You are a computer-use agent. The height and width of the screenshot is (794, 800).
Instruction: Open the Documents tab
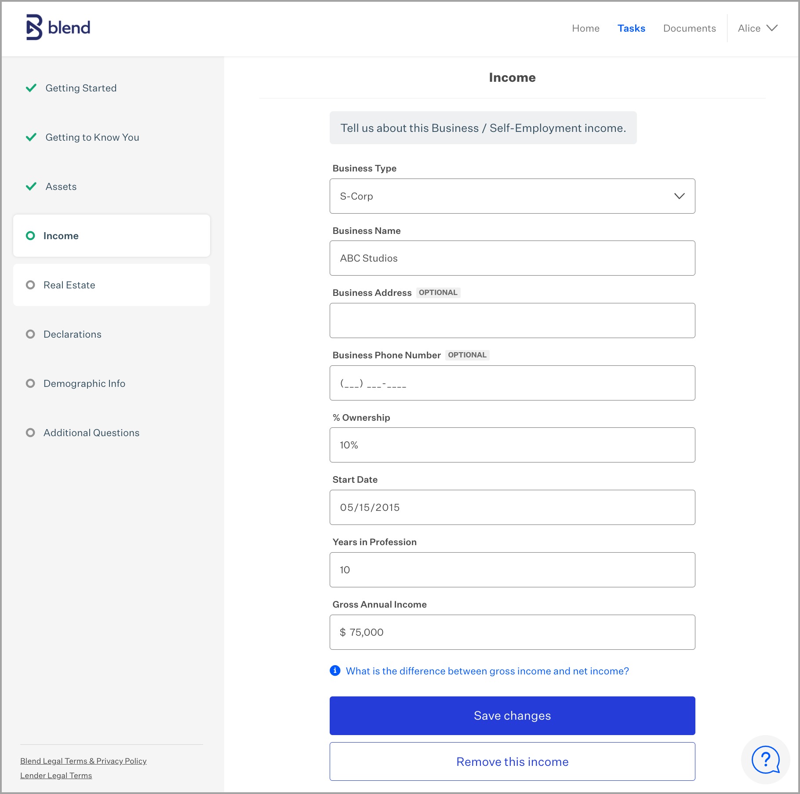pos(689,28)
